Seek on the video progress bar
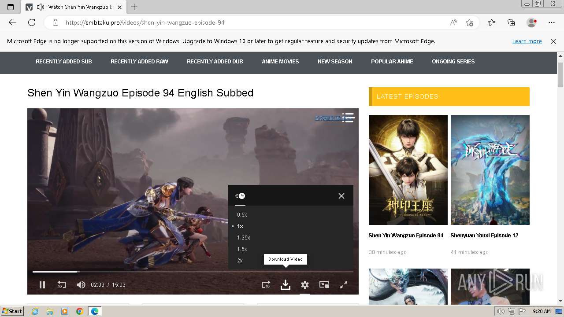 193,272
